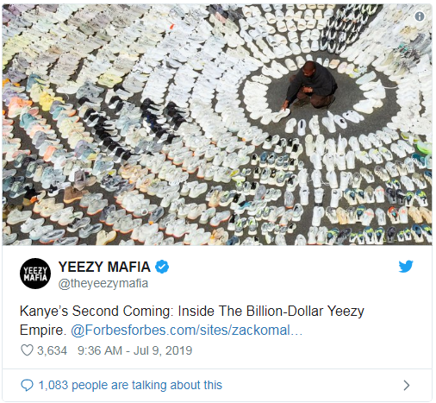Open the YEEZY MAFIA profile avatar

35,274
